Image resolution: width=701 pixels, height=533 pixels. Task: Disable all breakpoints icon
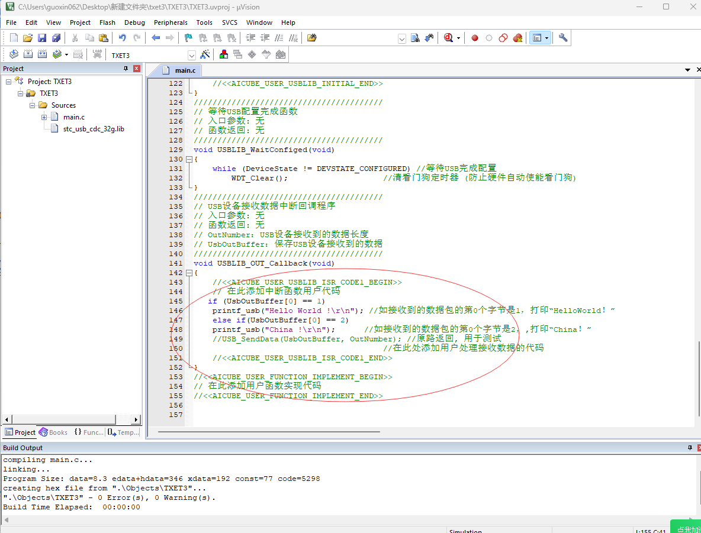click(503, 38)
